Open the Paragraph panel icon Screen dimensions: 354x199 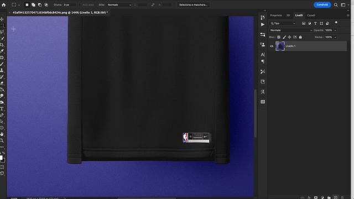[x=263, y=61]
